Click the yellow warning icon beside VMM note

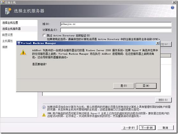point(44,115)
